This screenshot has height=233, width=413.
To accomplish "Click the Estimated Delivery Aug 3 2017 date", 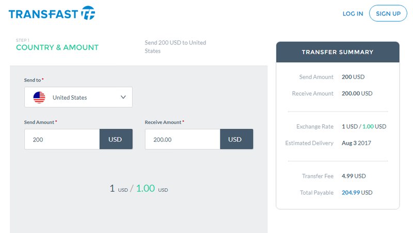I will (356, 143).
